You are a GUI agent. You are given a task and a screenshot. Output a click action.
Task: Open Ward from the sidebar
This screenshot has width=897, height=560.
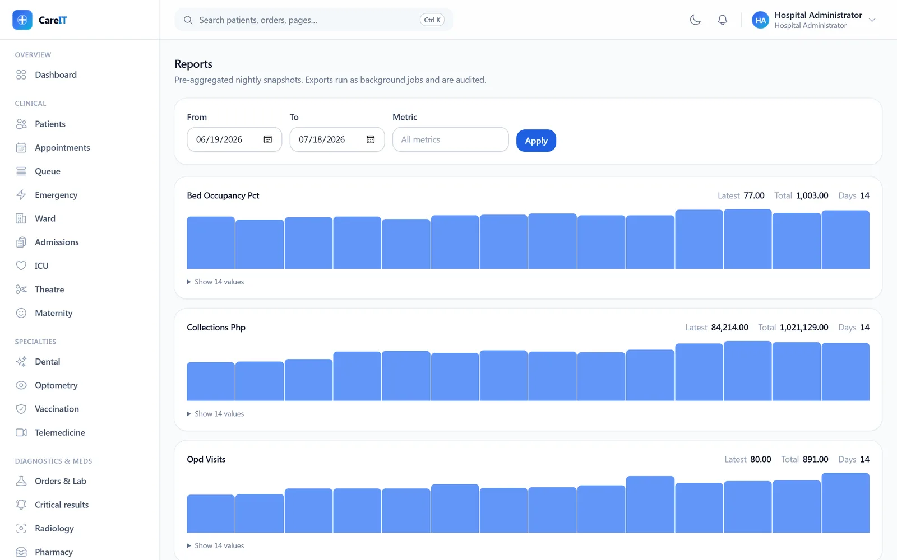(45, 218)
